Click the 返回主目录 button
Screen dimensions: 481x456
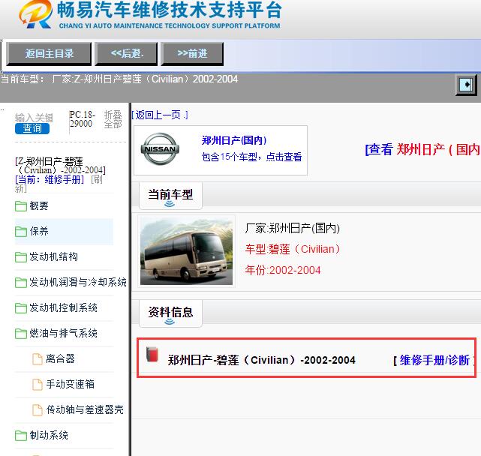coord(49,54)
